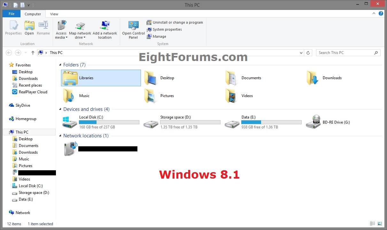The image size is (387, 230).
Task: Collapse the Folders (7) group
Action: pos(60,65)
